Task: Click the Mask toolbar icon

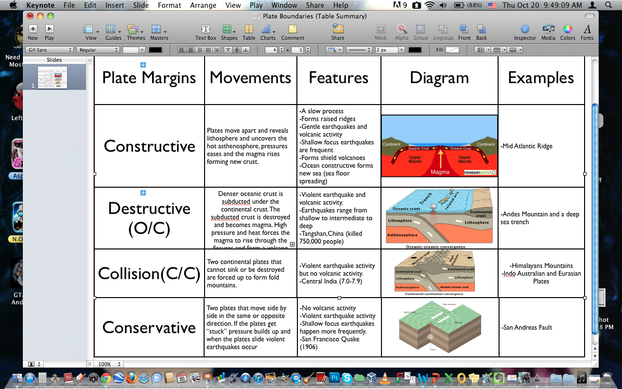Action: (381, 32)
